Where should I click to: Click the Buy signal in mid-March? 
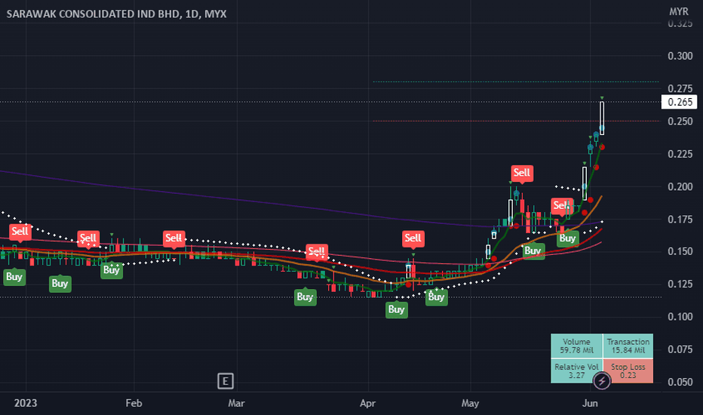click(x=305, y=297)
